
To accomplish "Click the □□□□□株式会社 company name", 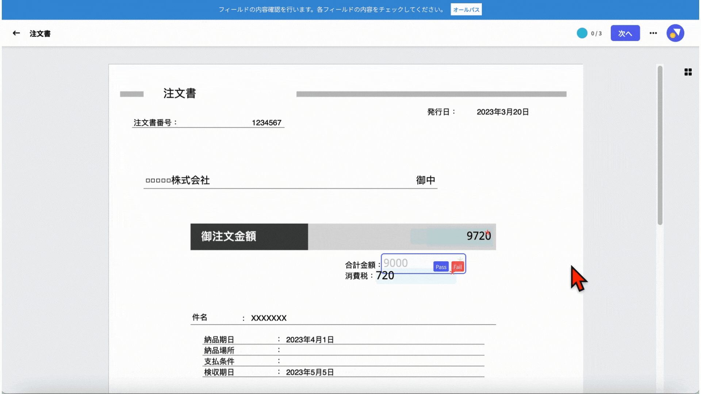I will (x=177, y=180).
